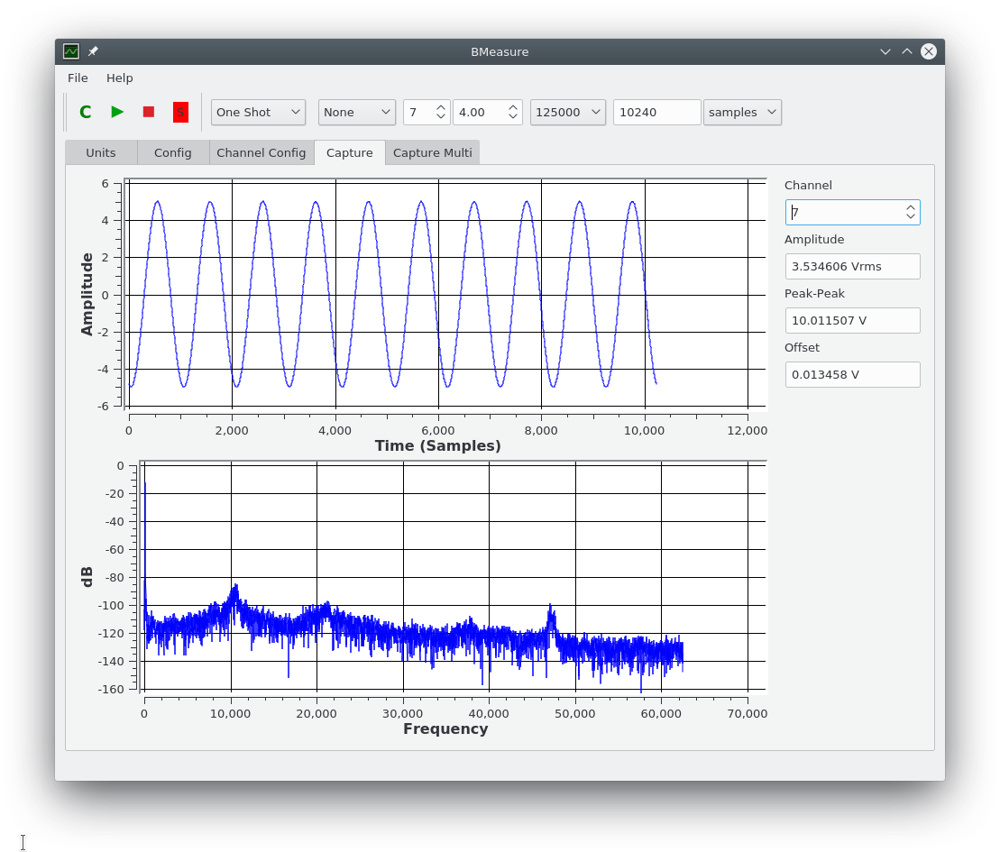Viewport: 1000px width, 852px height.
Task: Open the None trigger dropdown
Action: pyautogui.click(x=357, y=112)
